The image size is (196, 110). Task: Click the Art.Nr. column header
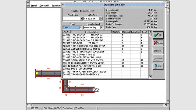(67, 32)
